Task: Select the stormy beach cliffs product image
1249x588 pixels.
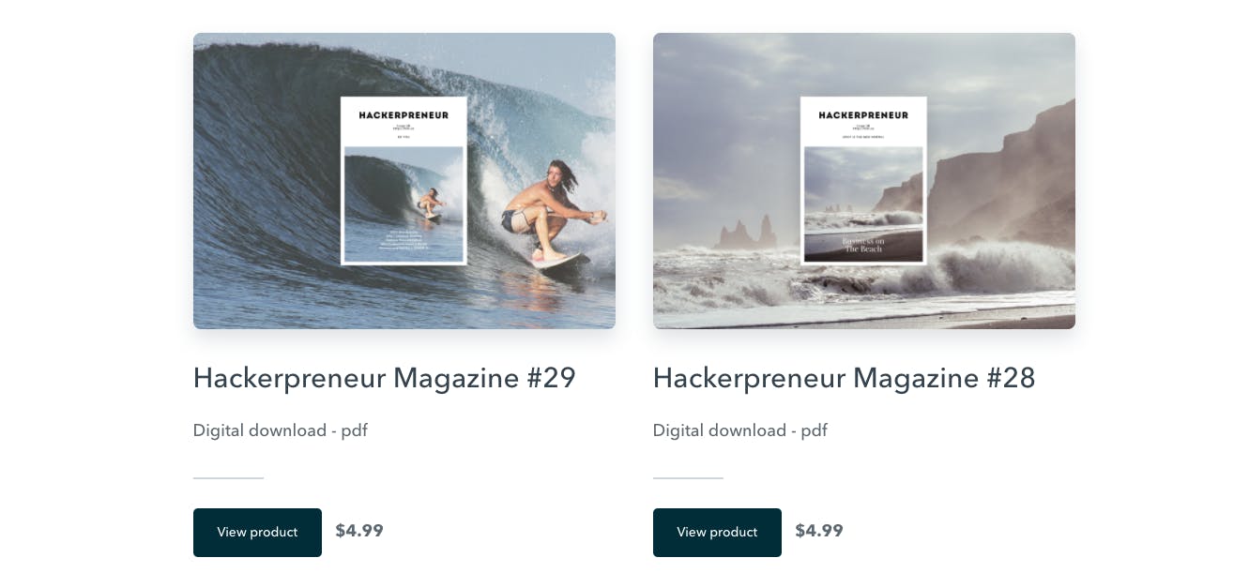Action: pyautogui.click(x=864, y=181)
